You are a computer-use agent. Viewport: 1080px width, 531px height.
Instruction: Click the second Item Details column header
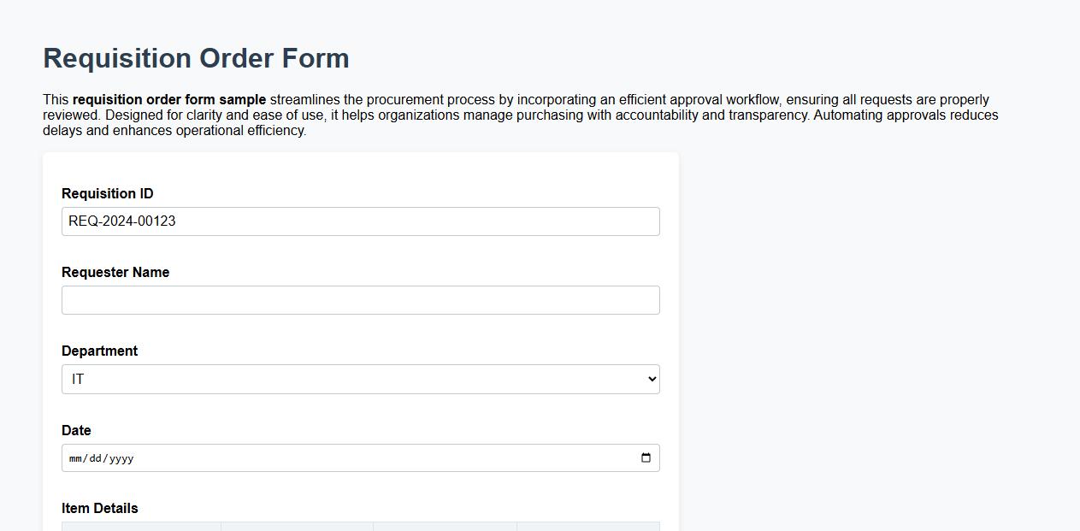tap(297, 528)
